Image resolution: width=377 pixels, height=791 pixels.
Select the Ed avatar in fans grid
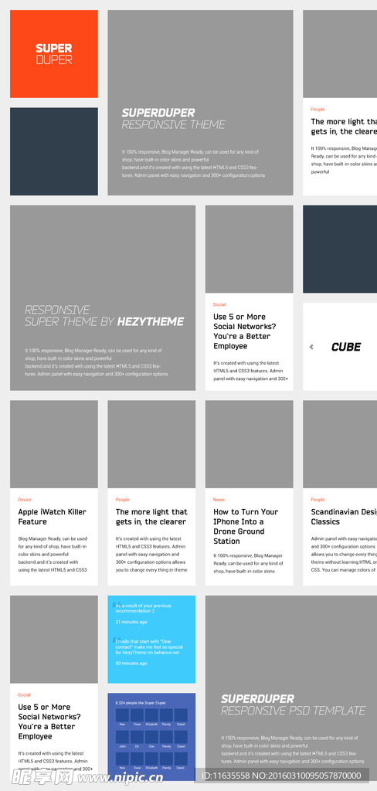[x=137, y=737]
